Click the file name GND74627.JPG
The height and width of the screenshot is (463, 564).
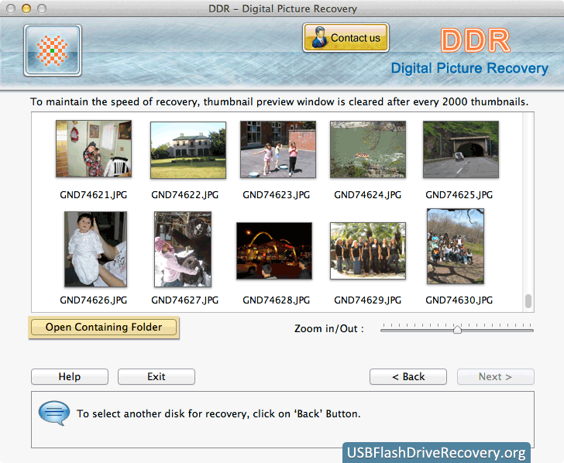click(185, 300)
